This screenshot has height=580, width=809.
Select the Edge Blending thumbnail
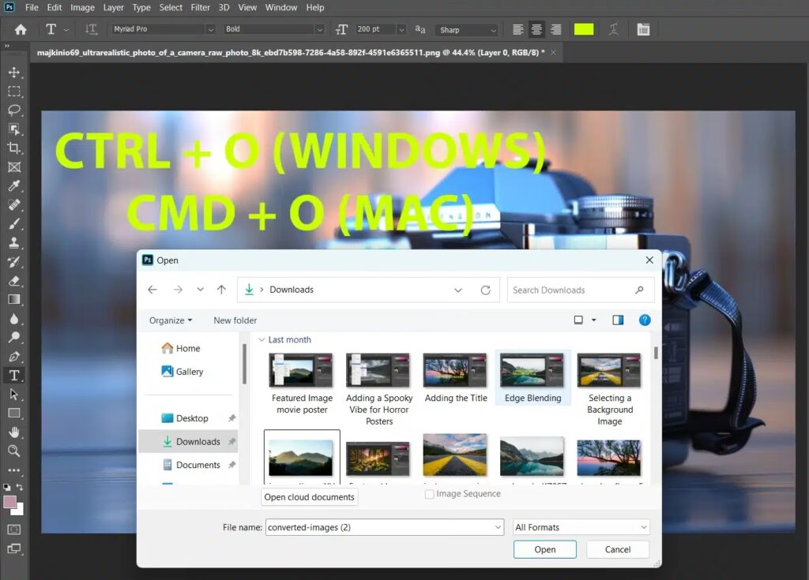pos(532,379)
